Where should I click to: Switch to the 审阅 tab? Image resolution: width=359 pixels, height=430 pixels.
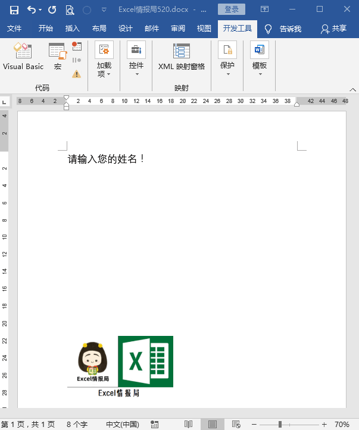(178, 28)
